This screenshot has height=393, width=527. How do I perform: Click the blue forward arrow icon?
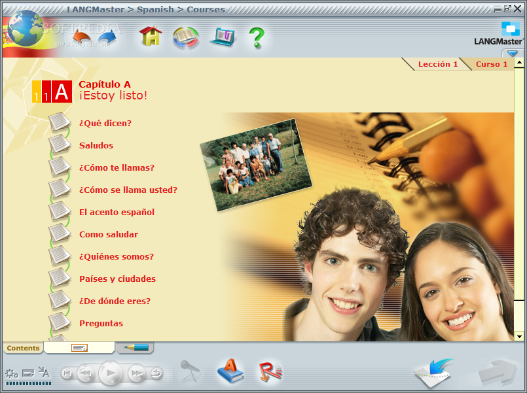coord(107,37)
